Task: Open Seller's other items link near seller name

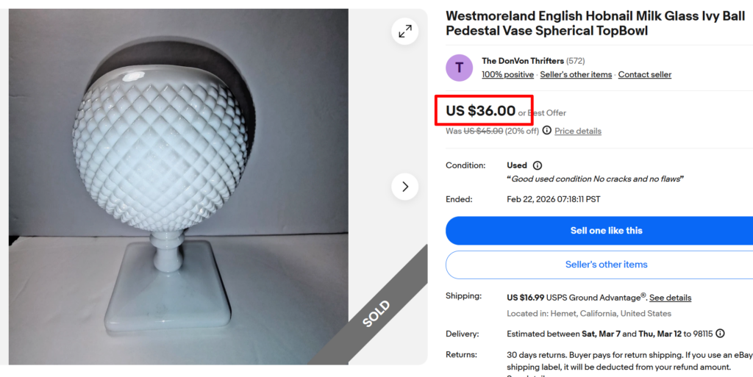Action: (x=576, y=74)
